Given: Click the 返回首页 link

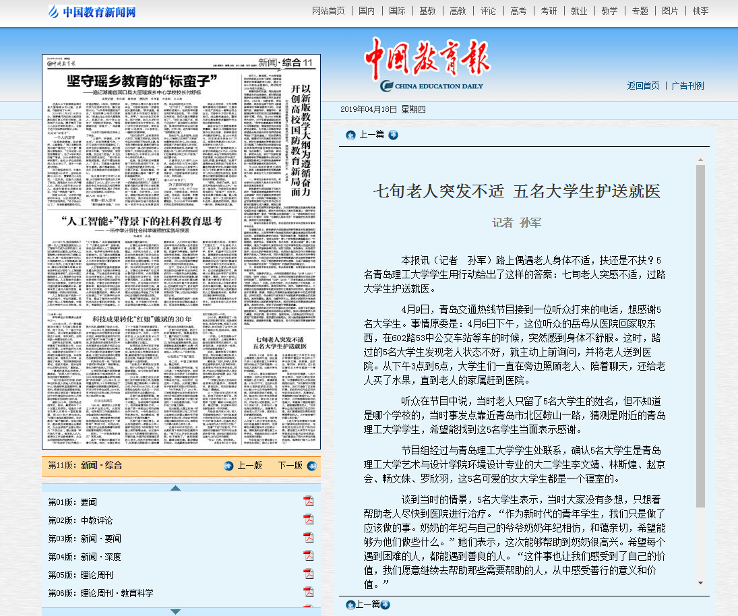Looking at the screenshot, I should [x=643, y=86].
